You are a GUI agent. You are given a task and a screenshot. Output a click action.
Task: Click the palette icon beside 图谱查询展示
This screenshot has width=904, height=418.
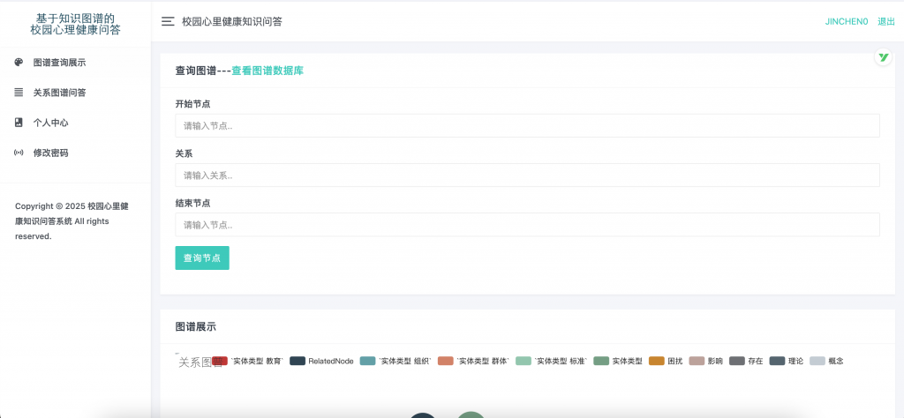point(19,63)
